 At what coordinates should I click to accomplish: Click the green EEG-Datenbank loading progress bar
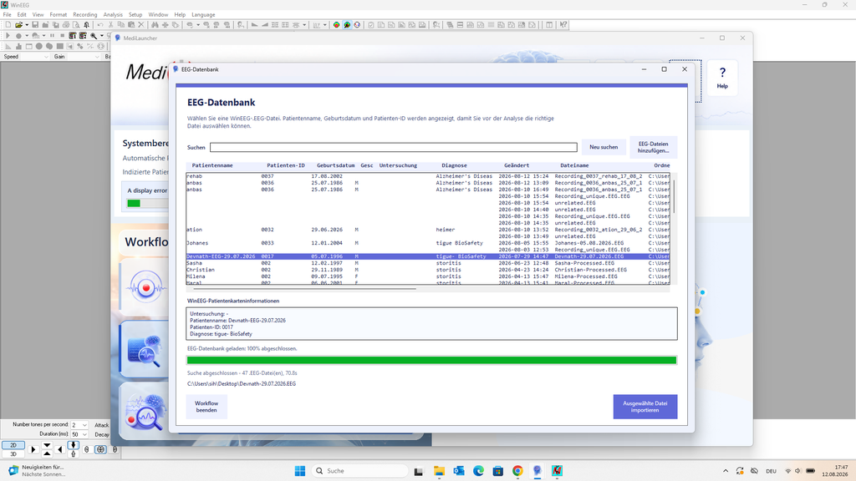coord(431,360)
